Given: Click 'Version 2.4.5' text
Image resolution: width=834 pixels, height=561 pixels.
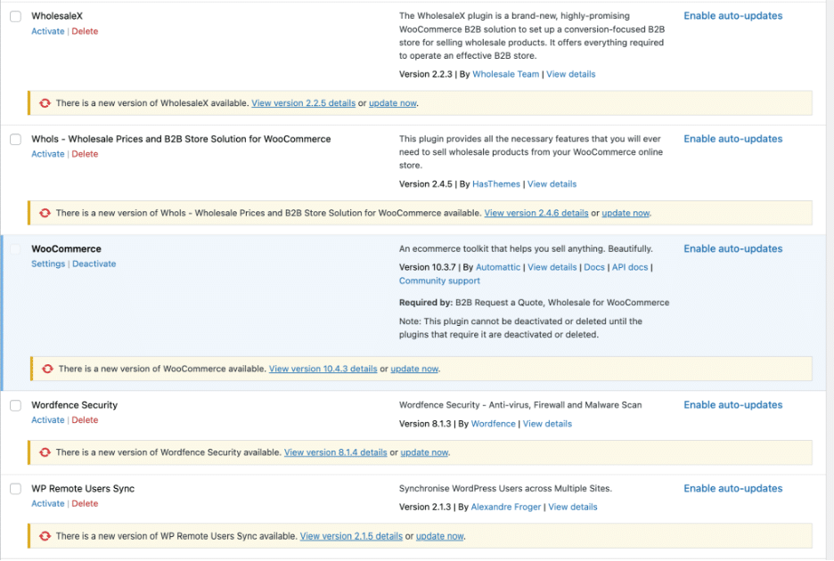Looking at the screenshot, I should click(x=426, y=184).
